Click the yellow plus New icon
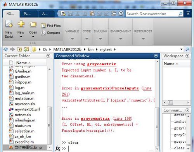Screen dimensions: 194x152 tap(21, 24)
